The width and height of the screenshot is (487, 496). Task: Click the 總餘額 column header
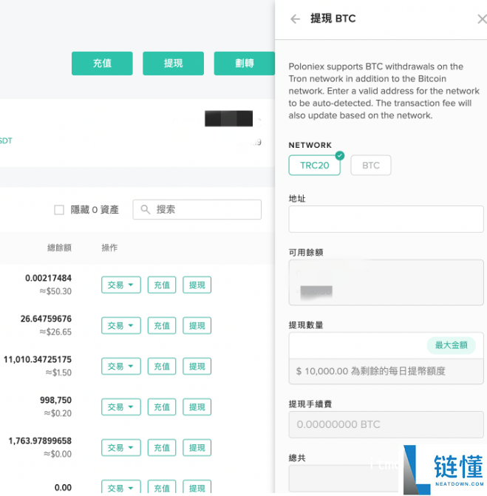(59, 248)
